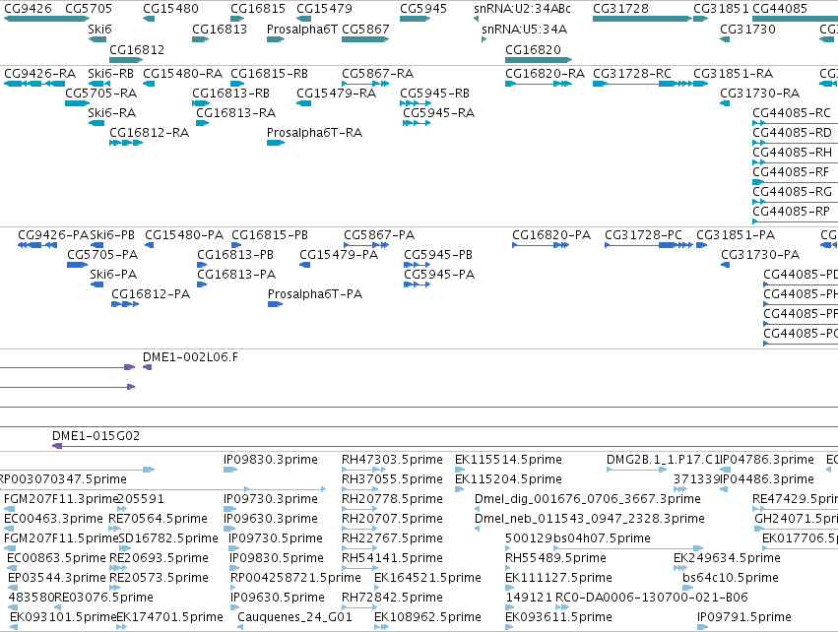Select the CG31728 gene arrow glyph

pyautogui.click(x=643, y=19)
